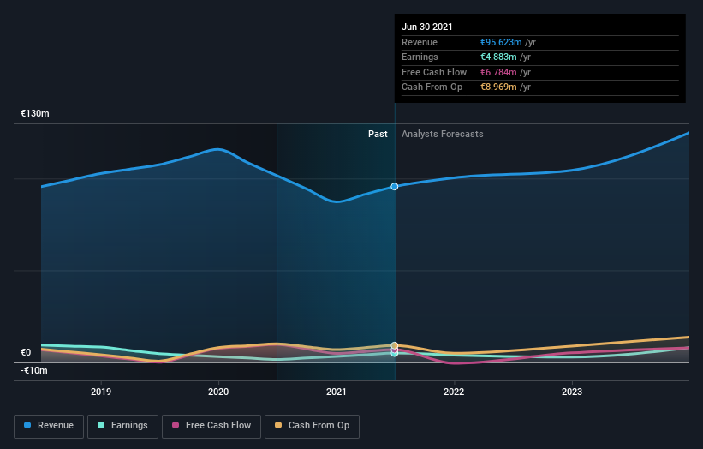Click the €0 y-axis label

26,352
